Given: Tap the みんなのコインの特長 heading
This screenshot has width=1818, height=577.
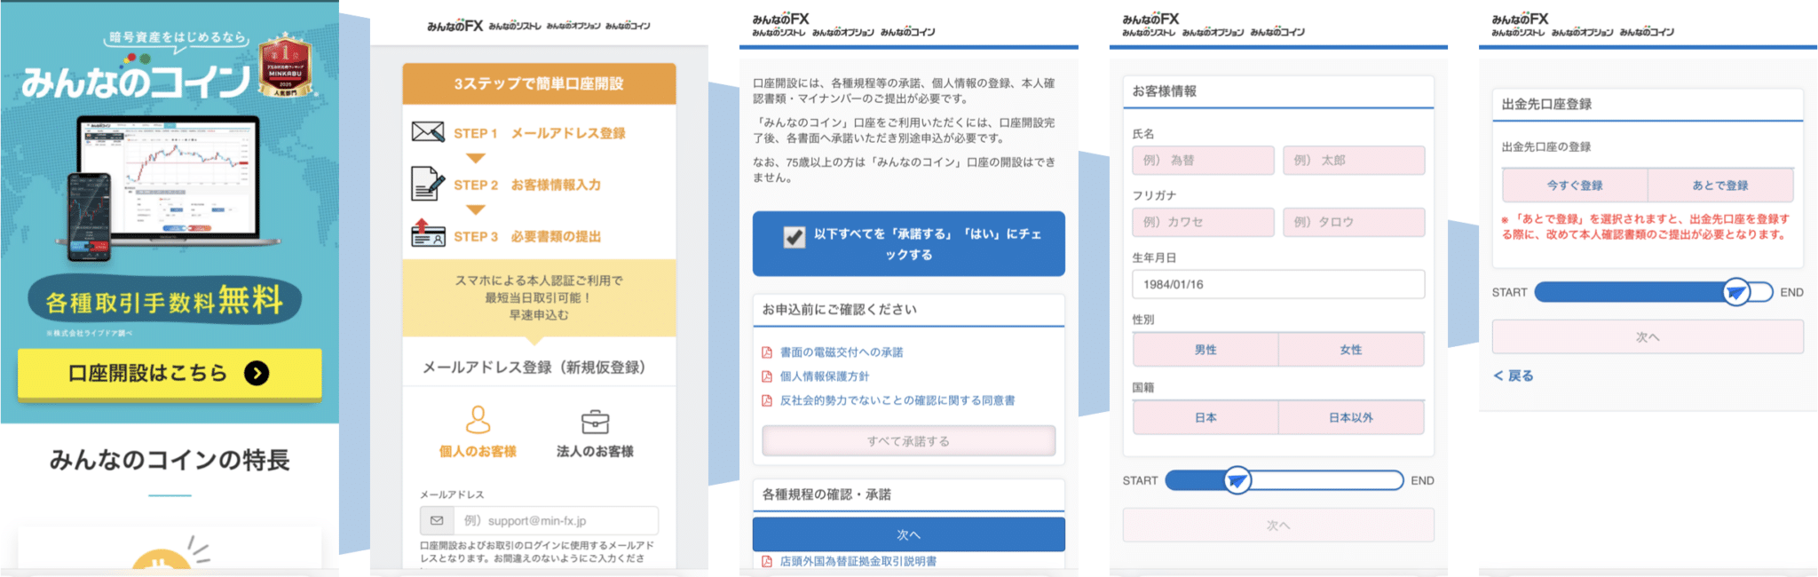Looking at the screenshot, I should pyautogui.click(x=170, y=460).
